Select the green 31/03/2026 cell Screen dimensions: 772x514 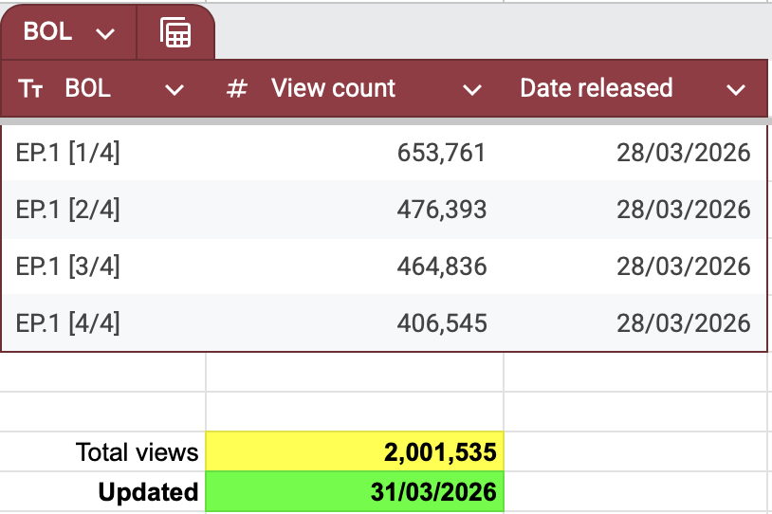coord(355,492)
